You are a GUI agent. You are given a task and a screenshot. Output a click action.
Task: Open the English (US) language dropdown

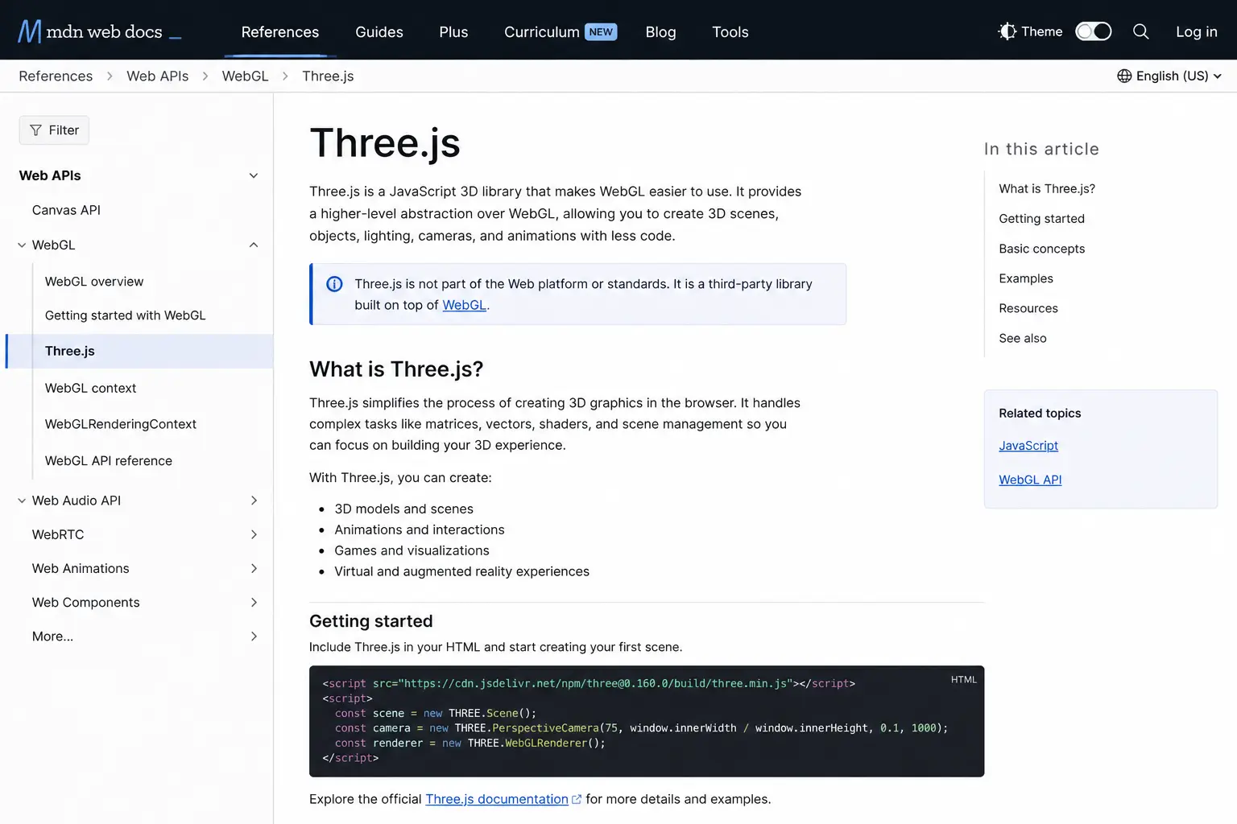(1169, 76)
